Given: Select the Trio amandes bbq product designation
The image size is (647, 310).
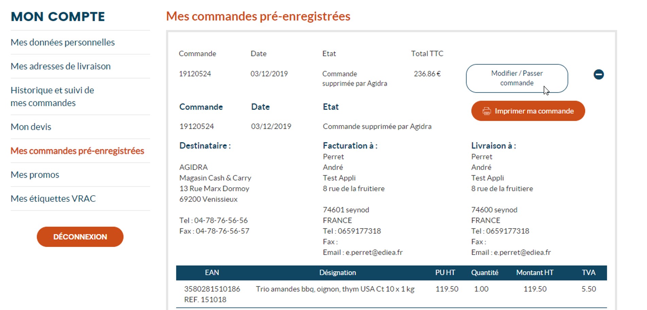Looking at the screenshot, I should 335,289.
